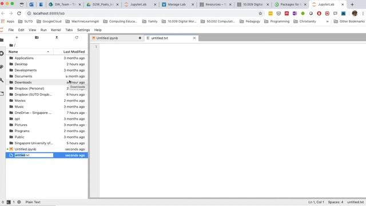The width and height of the screenshot is (366, 206).
Task: Click the file rename input field
Action: click(x=34, y=155)
